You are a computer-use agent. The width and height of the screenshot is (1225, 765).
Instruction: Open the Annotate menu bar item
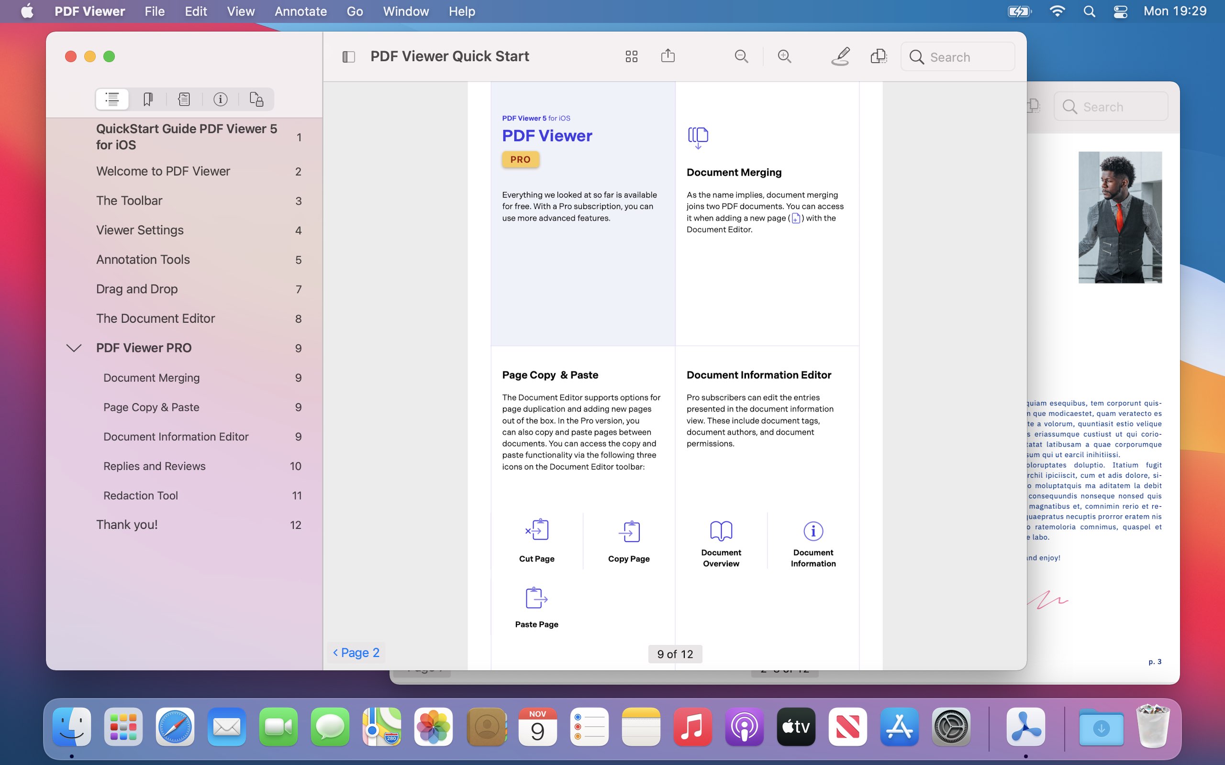301,11
